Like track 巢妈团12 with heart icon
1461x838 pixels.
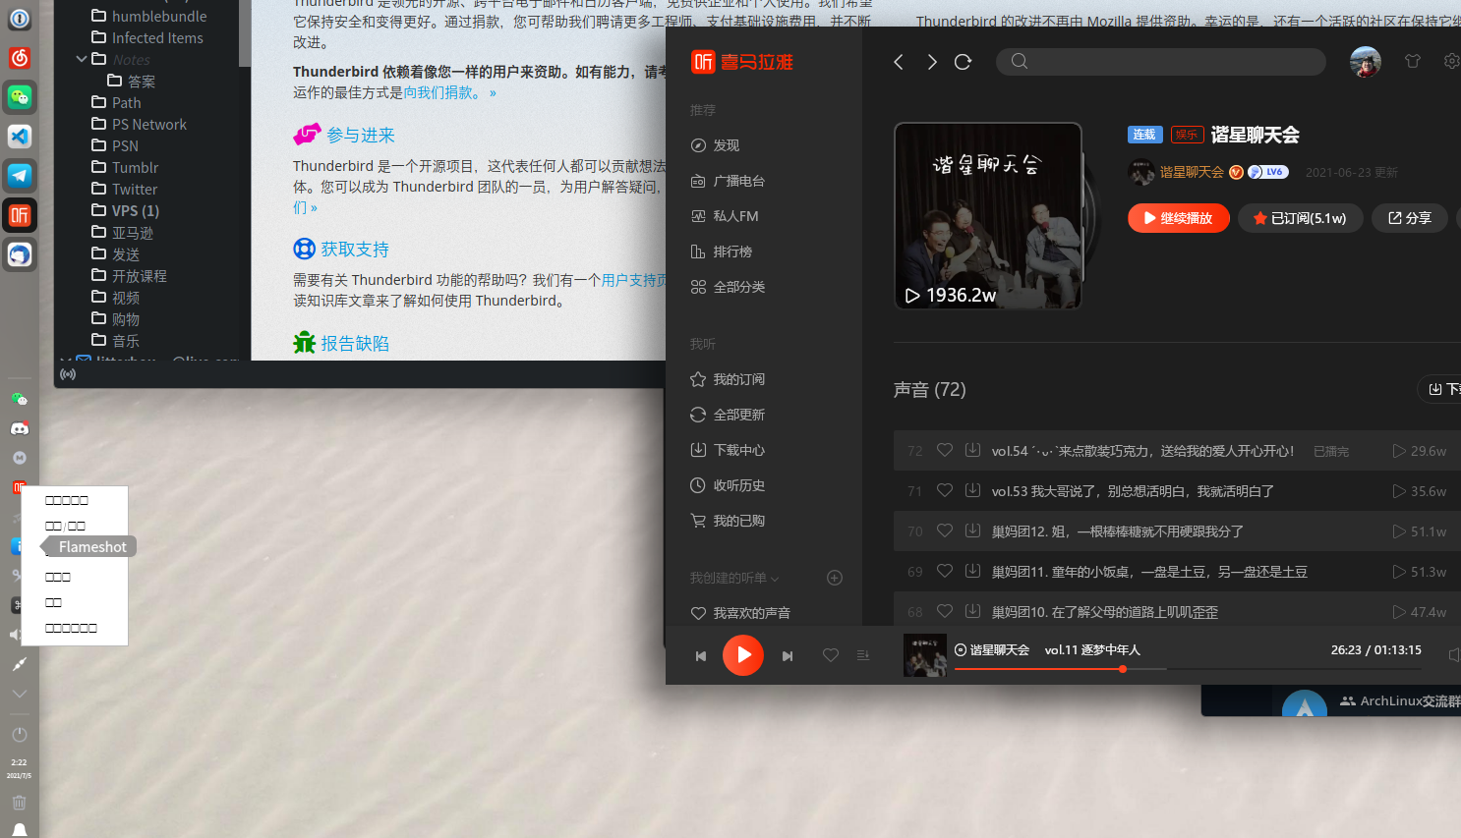coord(945,531)
